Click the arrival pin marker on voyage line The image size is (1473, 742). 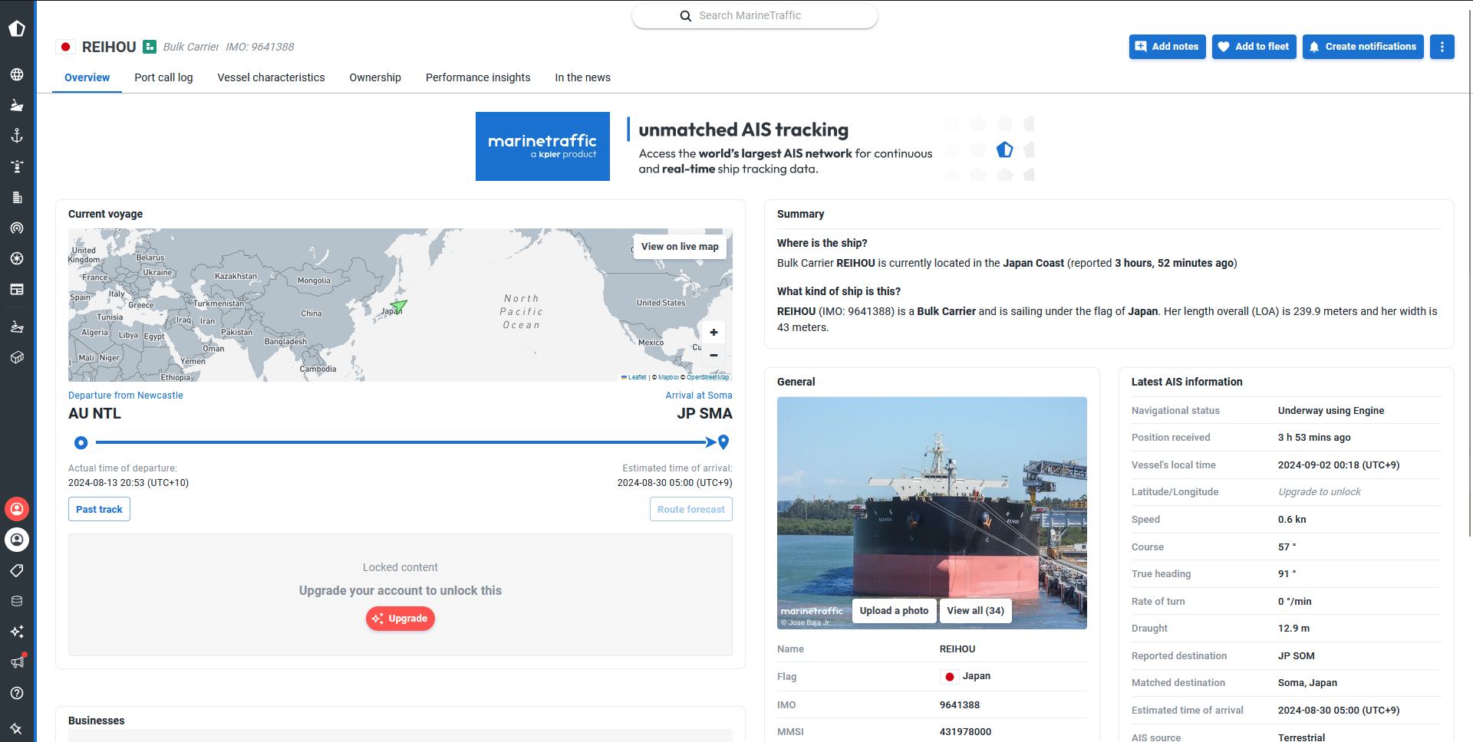point(723,442)
